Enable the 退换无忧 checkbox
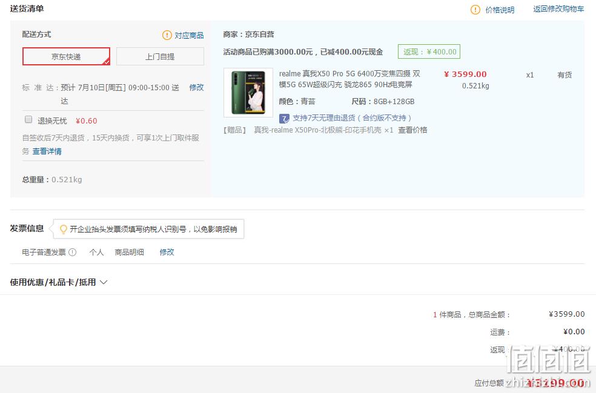 click(28, 120)
